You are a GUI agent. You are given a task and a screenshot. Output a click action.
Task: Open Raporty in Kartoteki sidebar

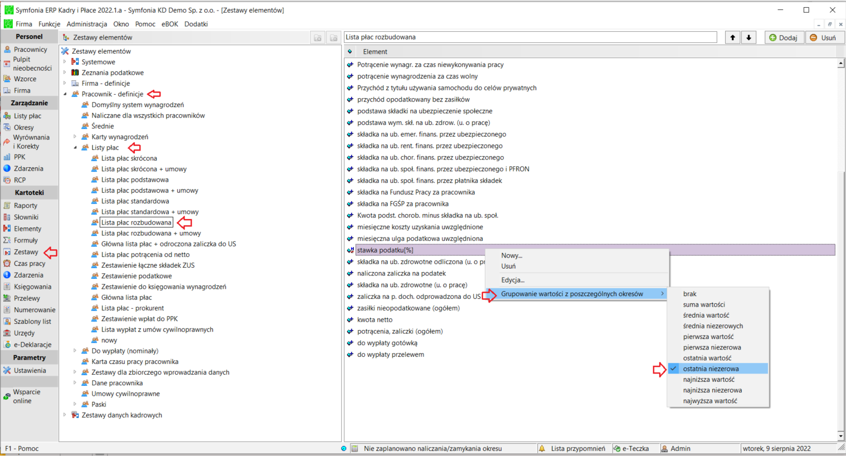click(26, 206)
